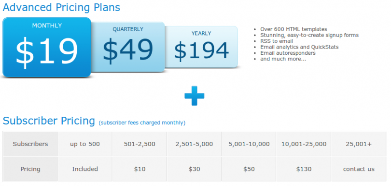Select the 25,001+ subscribers tier
The height and width of the screenshot is (186, 391).
pyautogui.click(x=359, y=144)
